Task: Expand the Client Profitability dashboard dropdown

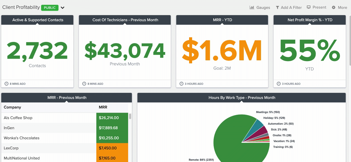Action: coord(63,8)
